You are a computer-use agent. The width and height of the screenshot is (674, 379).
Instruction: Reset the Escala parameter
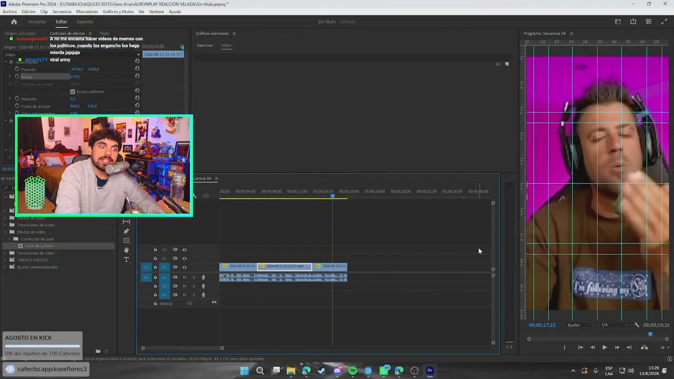(x=137, y=76)
